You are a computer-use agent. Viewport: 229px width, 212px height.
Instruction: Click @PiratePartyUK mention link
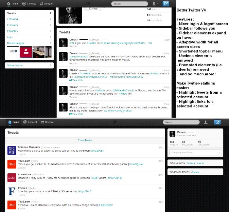[79, 57]
